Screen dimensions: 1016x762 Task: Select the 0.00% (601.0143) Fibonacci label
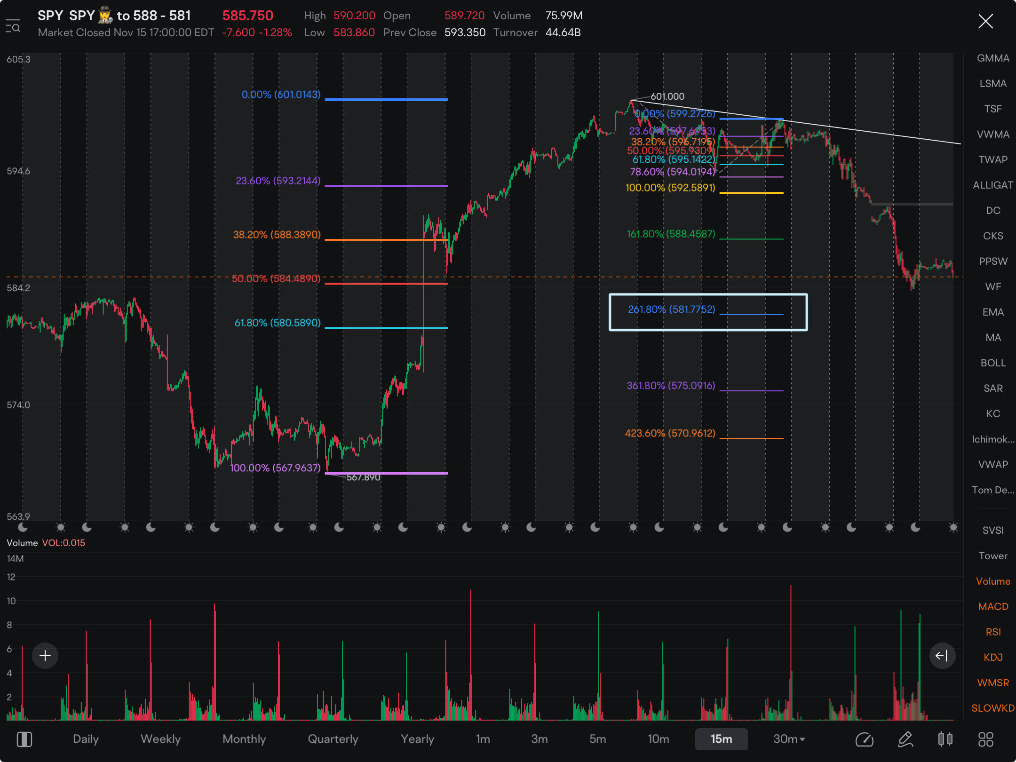click(x=281, y=94)
